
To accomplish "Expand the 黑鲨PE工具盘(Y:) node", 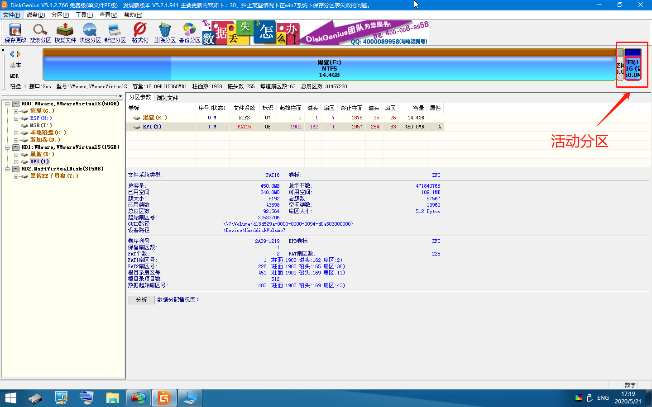I will [x=16, y=176].
